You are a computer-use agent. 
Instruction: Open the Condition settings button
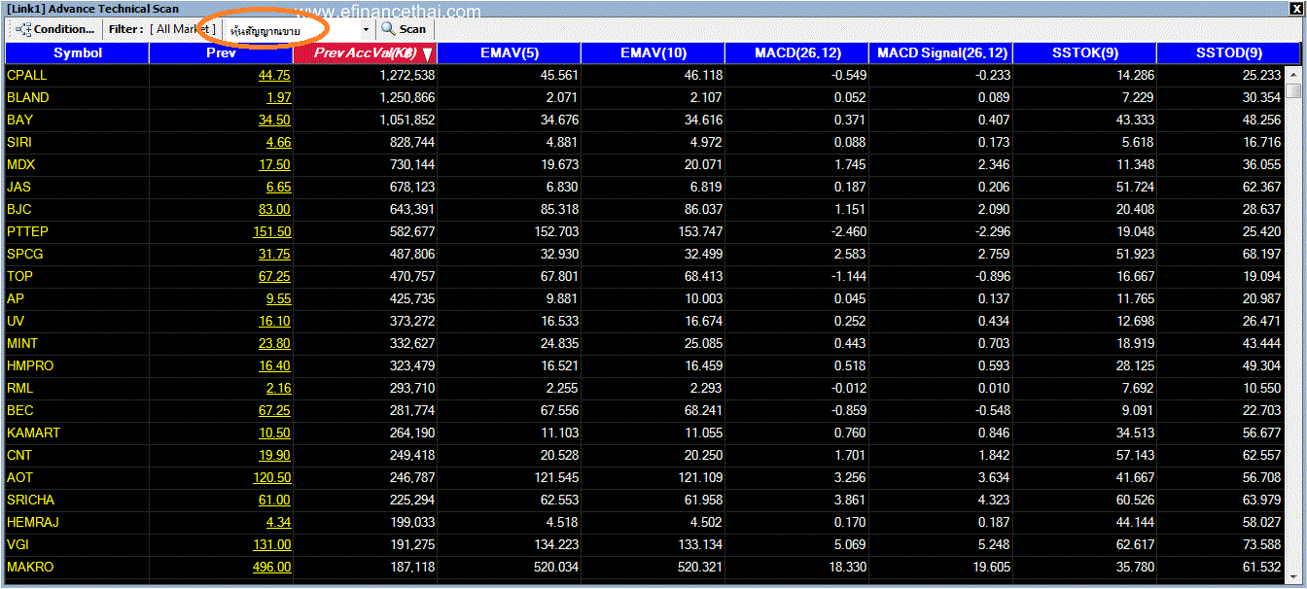pos(57,29)
